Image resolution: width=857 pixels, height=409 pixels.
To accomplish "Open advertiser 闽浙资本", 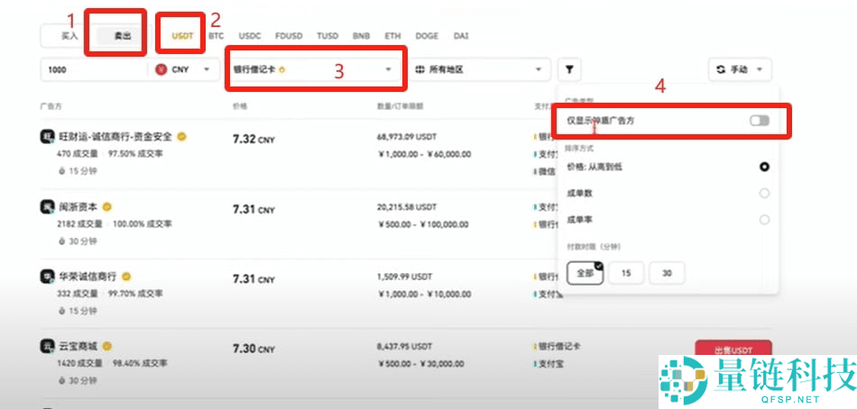I will (x=78, y=207).
